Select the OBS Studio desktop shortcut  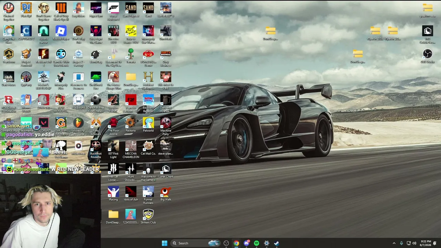[428, 56]
